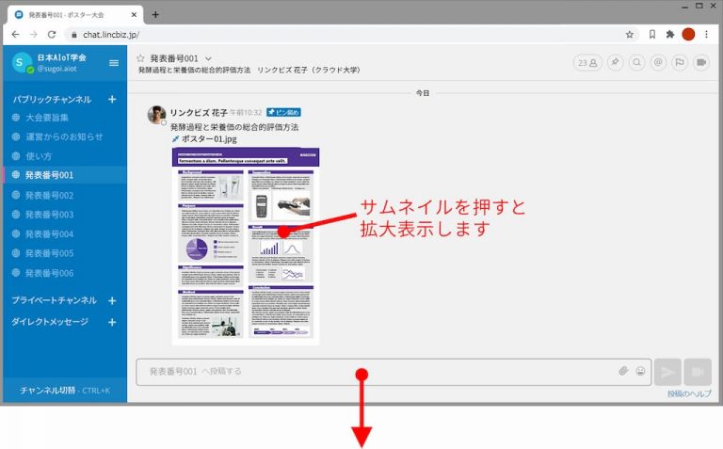This screenshot has height=449, width=723.
Task: Open the 投稿のヘルプ link
Action: click(x=688, y=393)
